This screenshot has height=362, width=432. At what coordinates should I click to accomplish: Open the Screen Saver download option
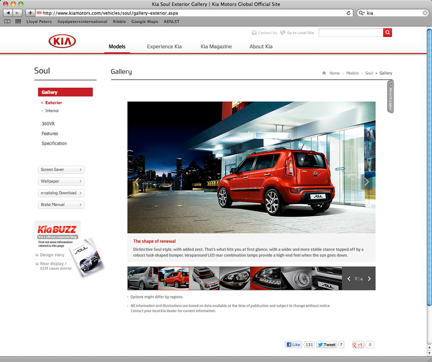click(x=61, y=169)
